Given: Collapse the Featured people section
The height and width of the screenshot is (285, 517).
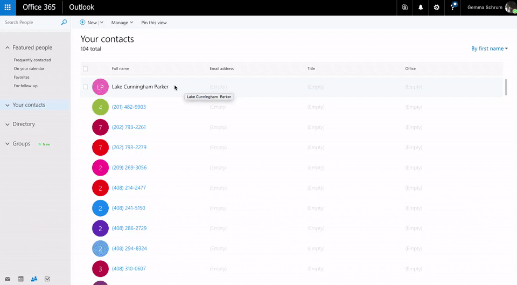Looking at the screenshot, I should 8,48.
